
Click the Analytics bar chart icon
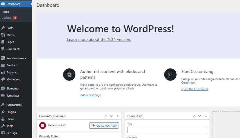pyautogui.click(x=3, y=72)
